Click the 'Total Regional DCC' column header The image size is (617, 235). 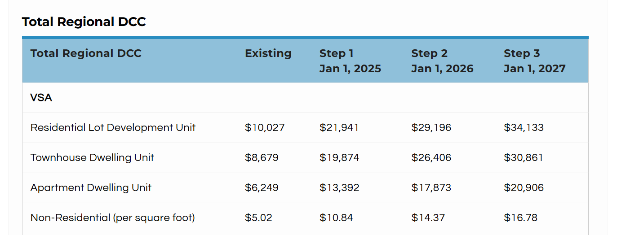click(86, 53)
